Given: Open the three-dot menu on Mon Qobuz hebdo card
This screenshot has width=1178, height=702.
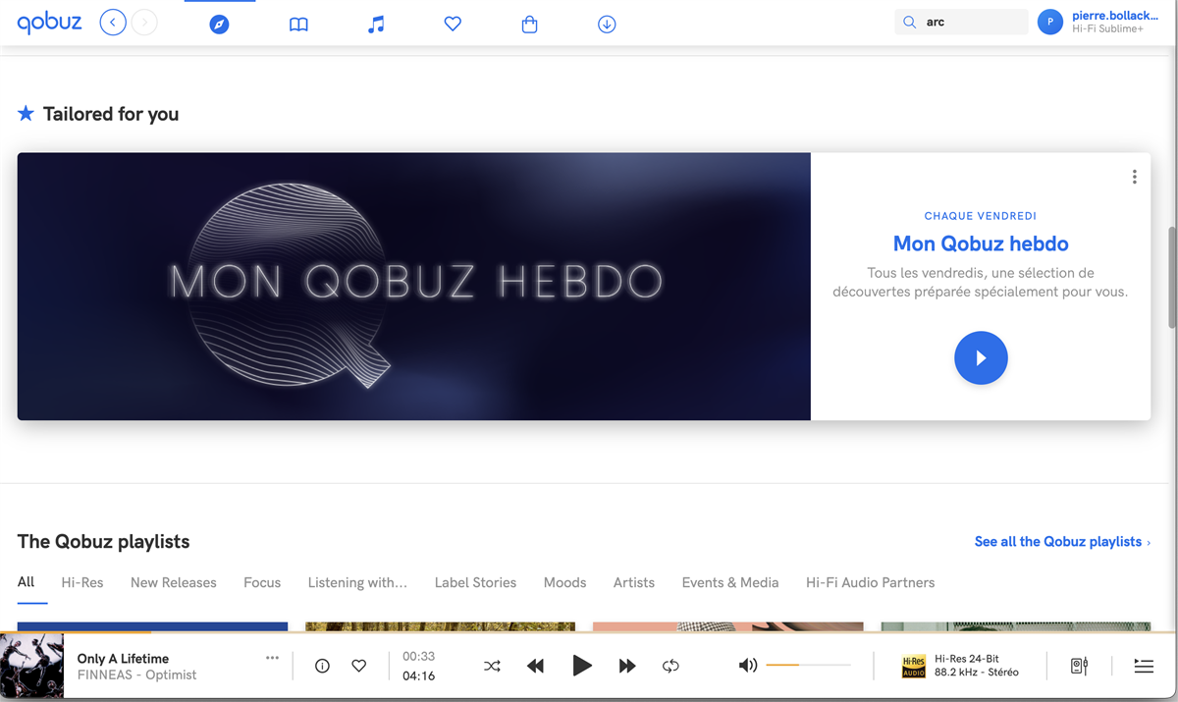Looking at the screenshot, I should pyautogui.click(x=1134, y=177).
